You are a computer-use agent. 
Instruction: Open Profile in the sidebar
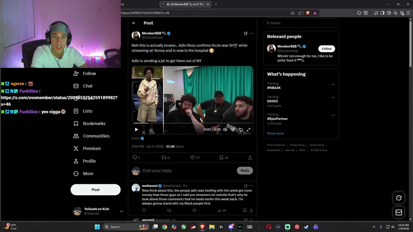point(85,161)
